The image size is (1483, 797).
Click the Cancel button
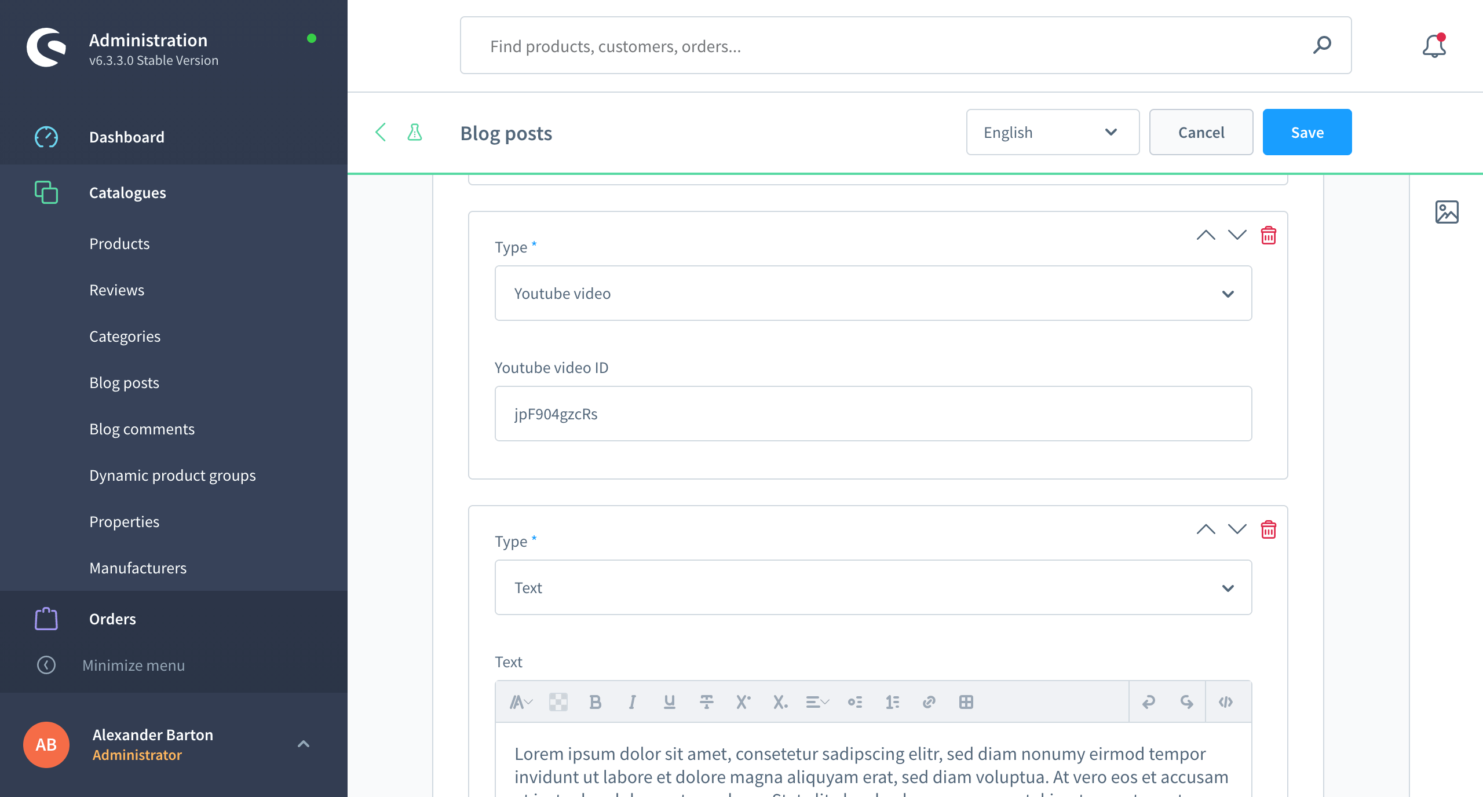pos(1200,133)
